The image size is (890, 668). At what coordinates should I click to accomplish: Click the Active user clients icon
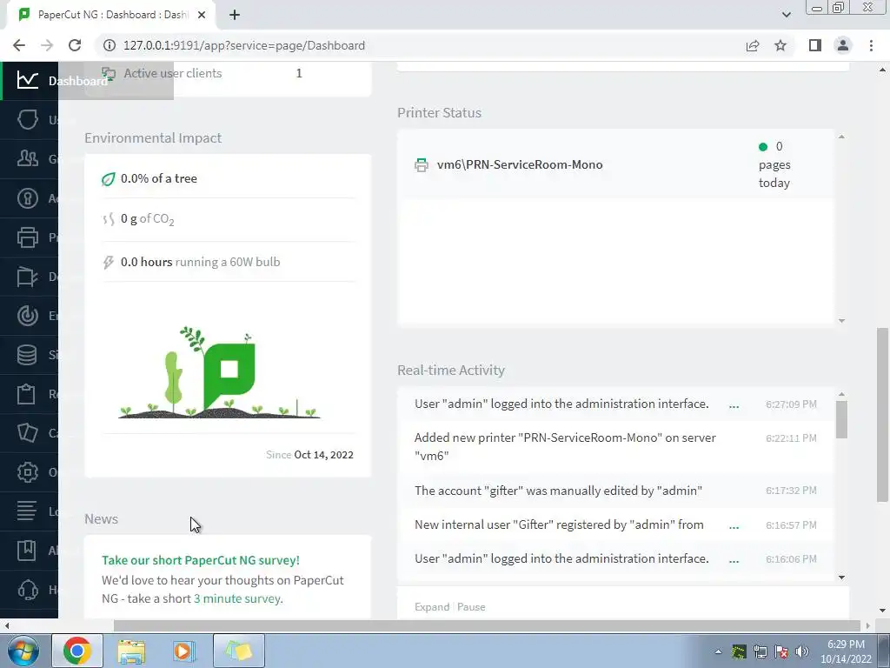pyautogui.click(x=109, y=73)
